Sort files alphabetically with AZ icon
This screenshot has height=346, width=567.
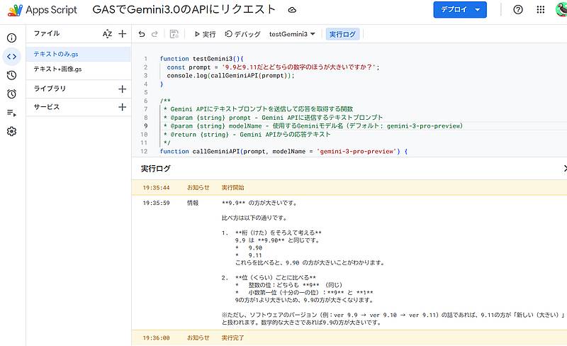tap(107, 34)
